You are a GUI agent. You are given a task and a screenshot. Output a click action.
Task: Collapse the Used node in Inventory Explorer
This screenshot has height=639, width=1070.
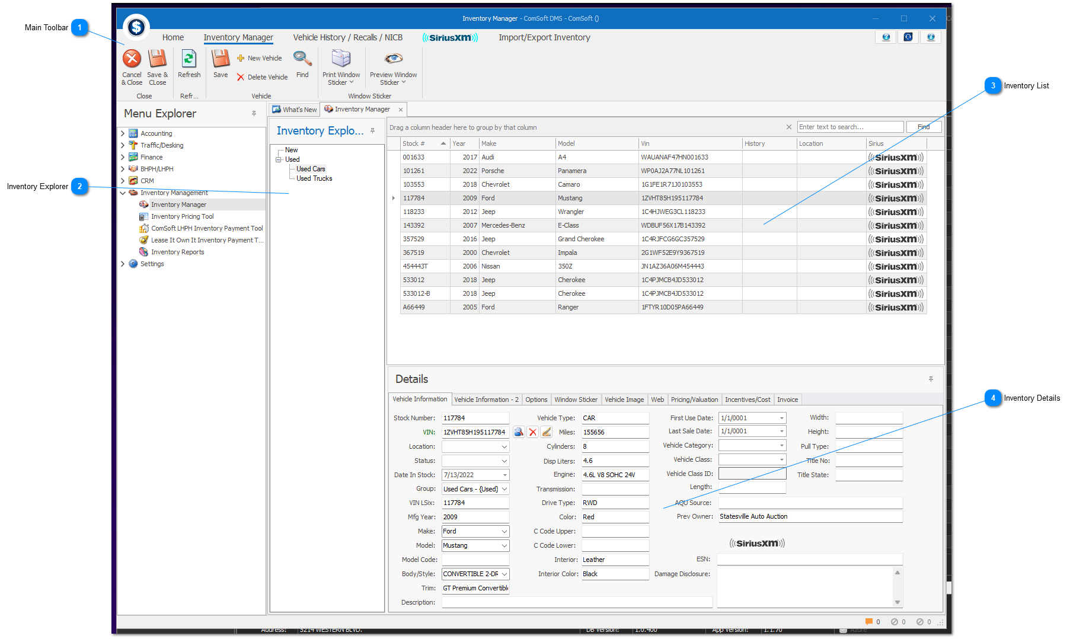click(278, 159)
